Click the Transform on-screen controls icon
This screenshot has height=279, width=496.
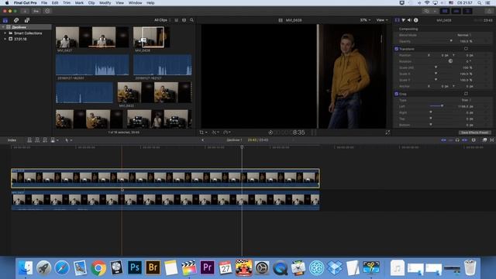(x=466, y=49)
